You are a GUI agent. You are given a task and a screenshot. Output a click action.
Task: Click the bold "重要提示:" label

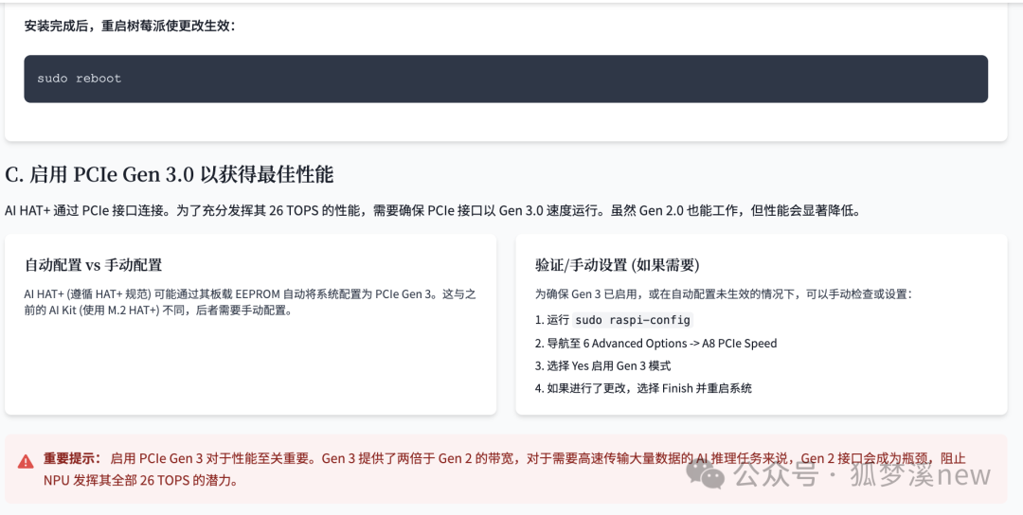tap(72, 458)
